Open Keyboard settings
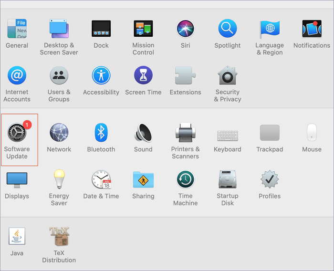The image size is (334, 271). pos(228,135)
